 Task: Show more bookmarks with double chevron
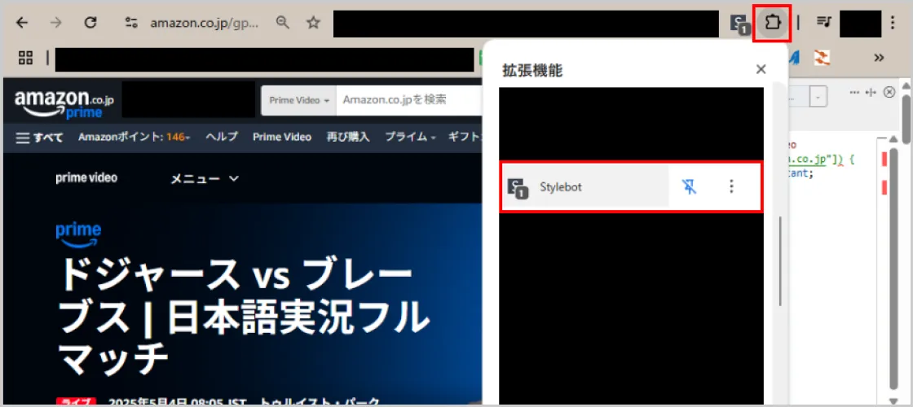880,58
